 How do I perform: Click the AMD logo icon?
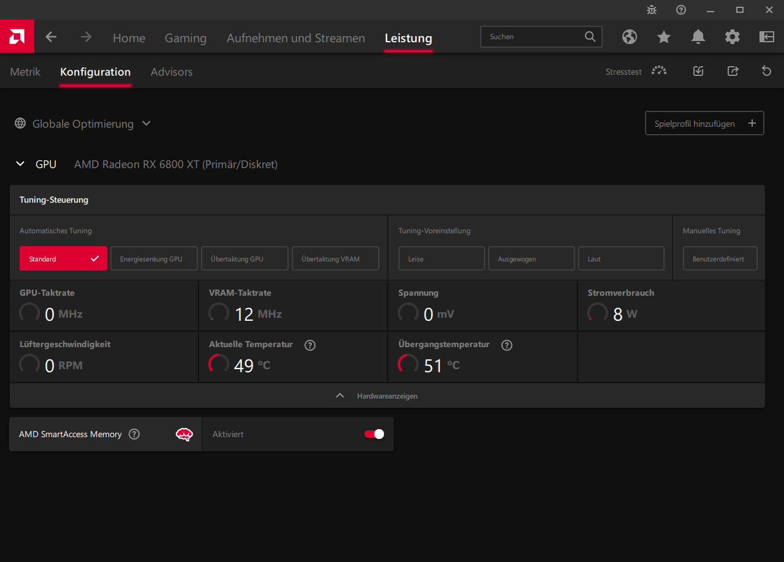17,37
